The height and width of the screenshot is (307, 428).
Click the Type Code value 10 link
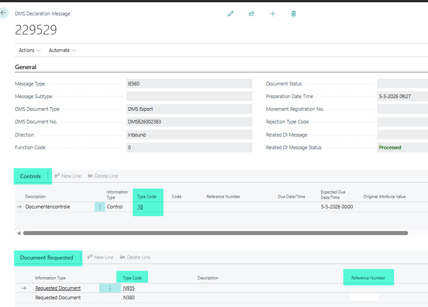(x=140, y=207)
